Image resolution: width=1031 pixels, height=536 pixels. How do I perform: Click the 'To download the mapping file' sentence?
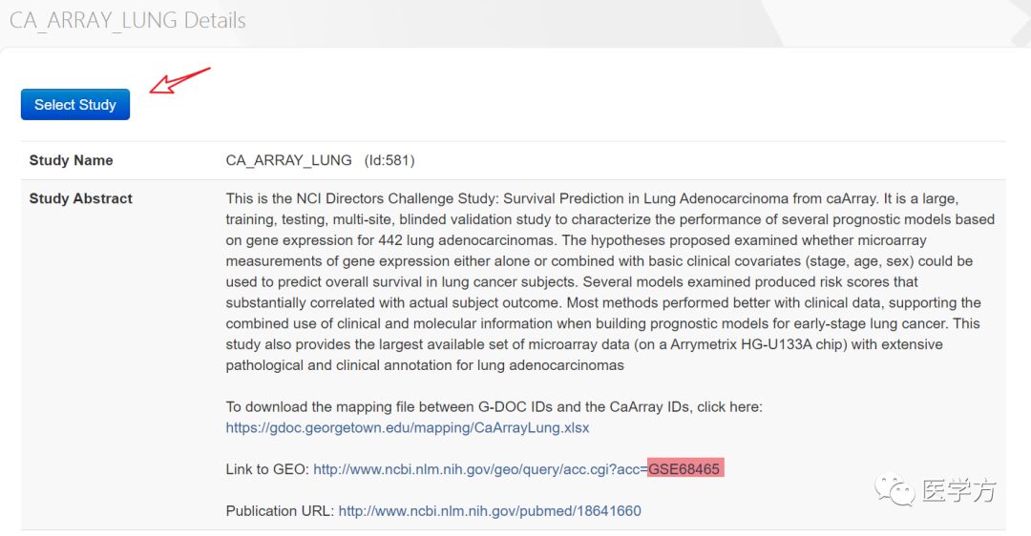(494, 406)
